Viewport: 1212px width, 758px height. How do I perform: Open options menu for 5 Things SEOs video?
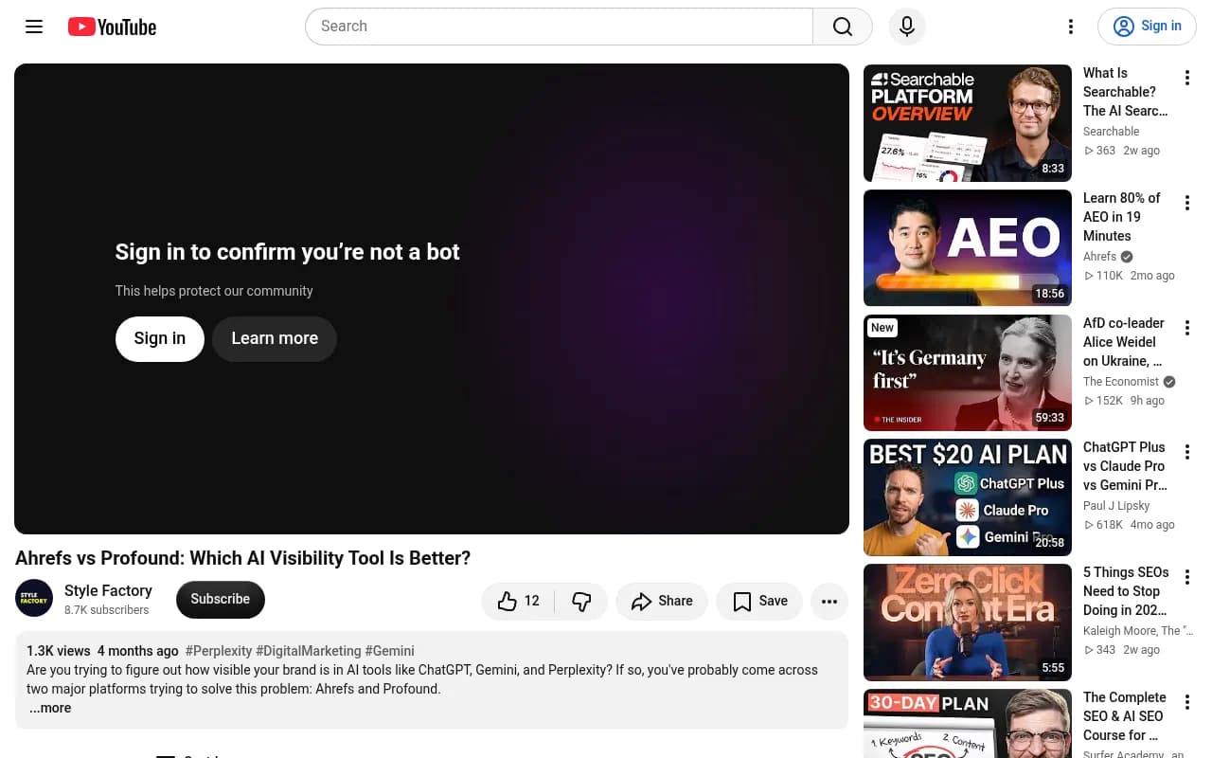coord(1187,577)
